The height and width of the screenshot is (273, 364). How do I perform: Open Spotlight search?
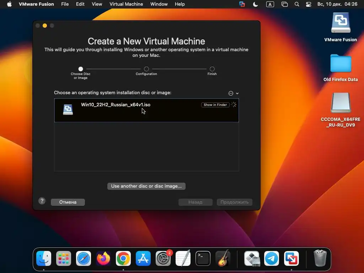click(x=297, y=4)
